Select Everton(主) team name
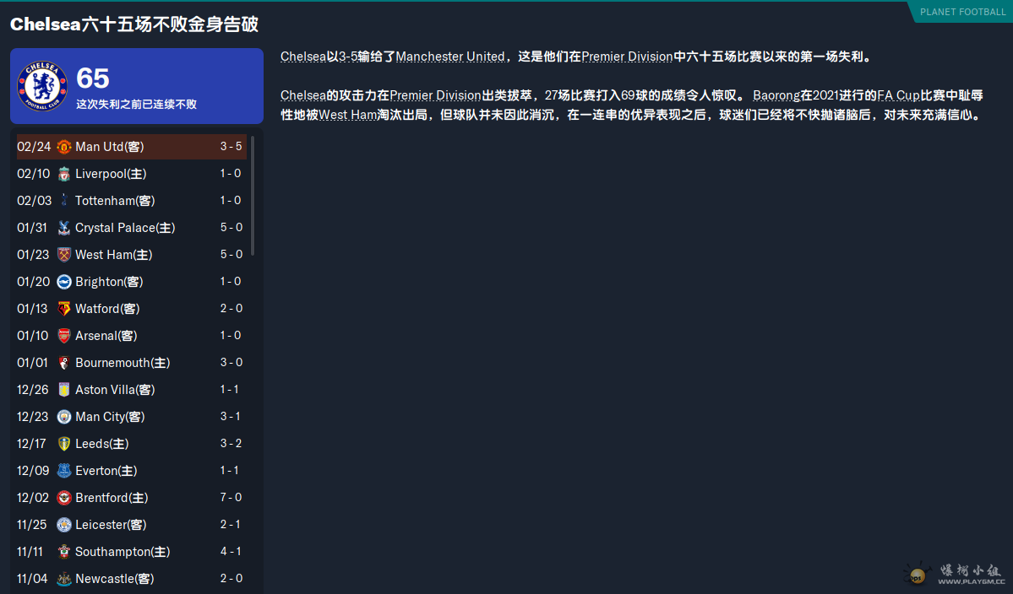1013x594 pixels. [106, 471]
